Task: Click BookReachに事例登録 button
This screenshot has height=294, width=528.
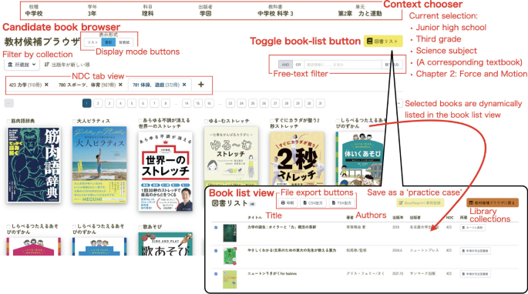Action: coord(420,203)
